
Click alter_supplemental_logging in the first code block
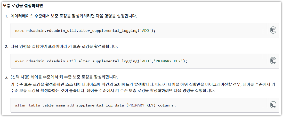(x=108, y=31)
